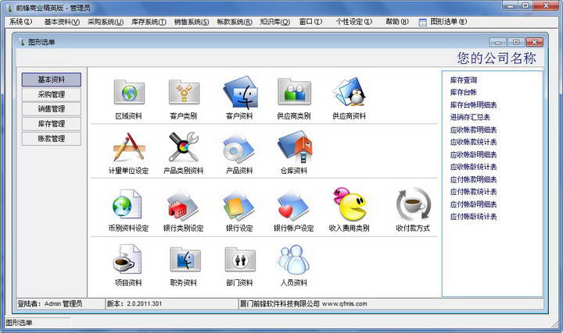The height and width of the screenshot is (333, 563).
Task: Open the 基本资料 menu in menu bar
Action: click(x=62, y=22)
